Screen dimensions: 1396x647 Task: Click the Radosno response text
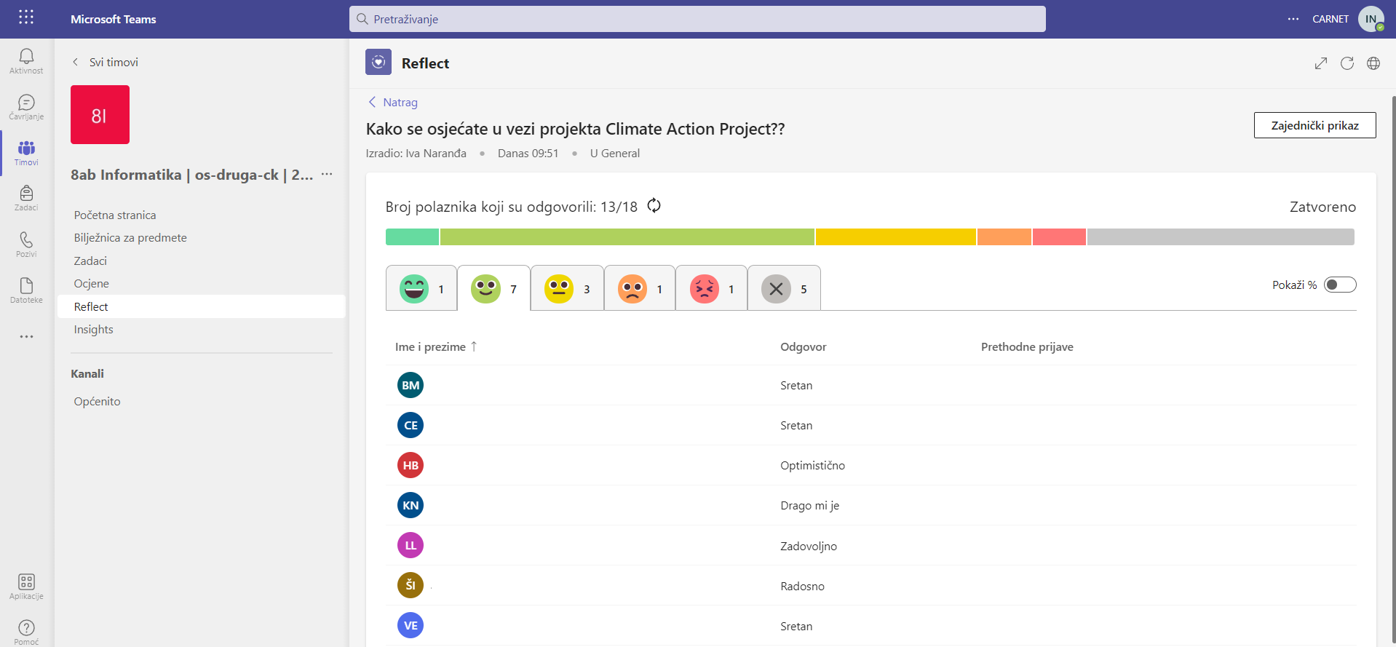(802, 586)
